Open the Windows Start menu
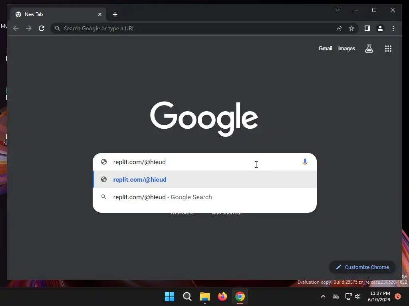 point(169,296)
